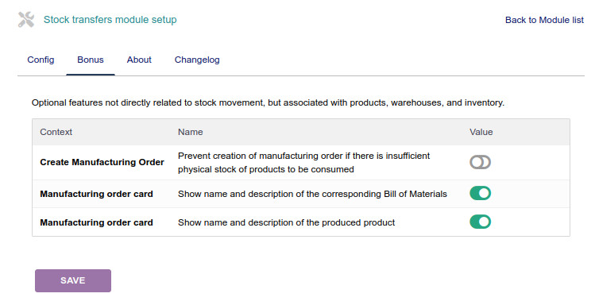
Task: Click the wrench and screwdriver setup icon
Action: click(x=26, y=20)
